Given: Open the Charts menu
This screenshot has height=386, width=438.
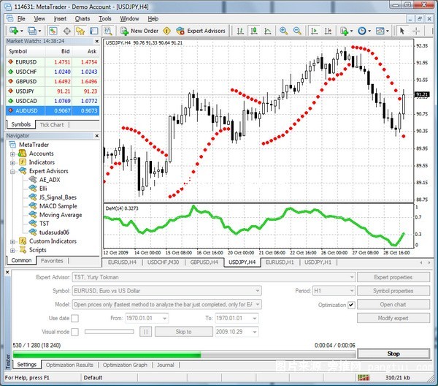Looking at the screenshot, I should coord(82,18).
